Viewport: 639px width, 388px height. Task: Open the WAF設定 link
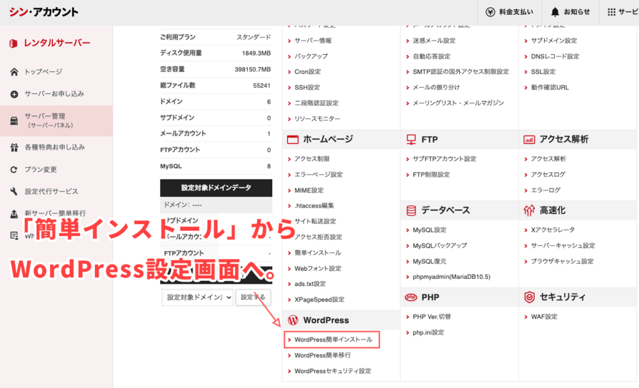click(x=544, y=317)
